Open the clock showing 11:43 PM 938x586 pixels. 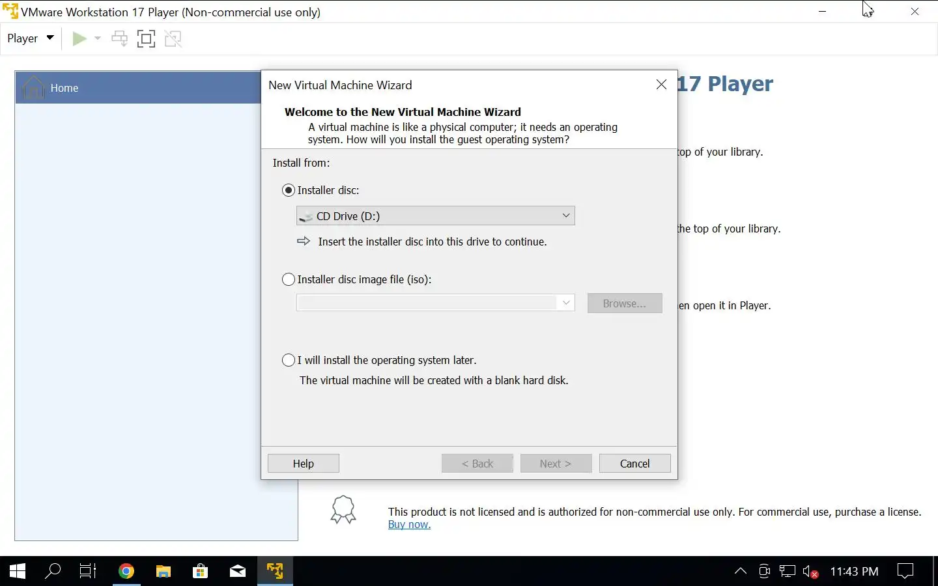pyautogui.click(x=854, y=571)
